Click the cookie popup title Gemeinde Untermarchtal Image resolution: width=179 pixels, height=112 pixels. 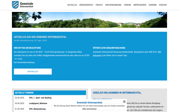89,102
